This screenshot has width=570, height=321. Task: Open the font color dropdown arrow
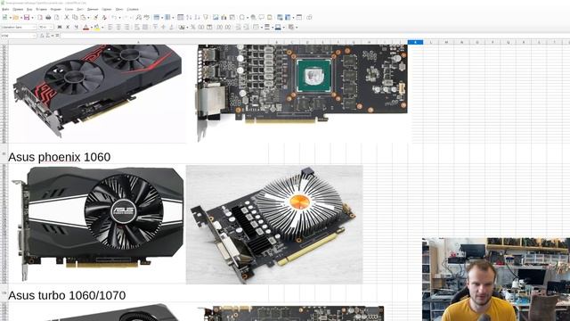(92, 27)
